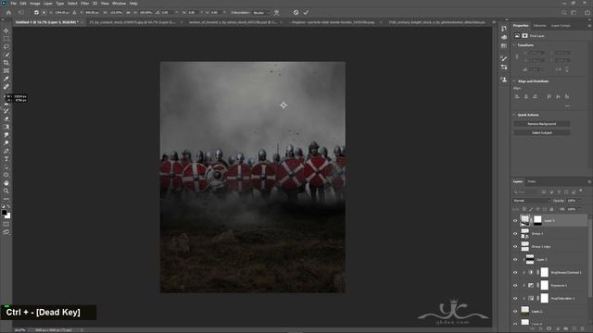Image resolution: width=593 pixels, height=333 pixels.
Task: Open the Brush Settings panel icon
Action: [504, 58]
